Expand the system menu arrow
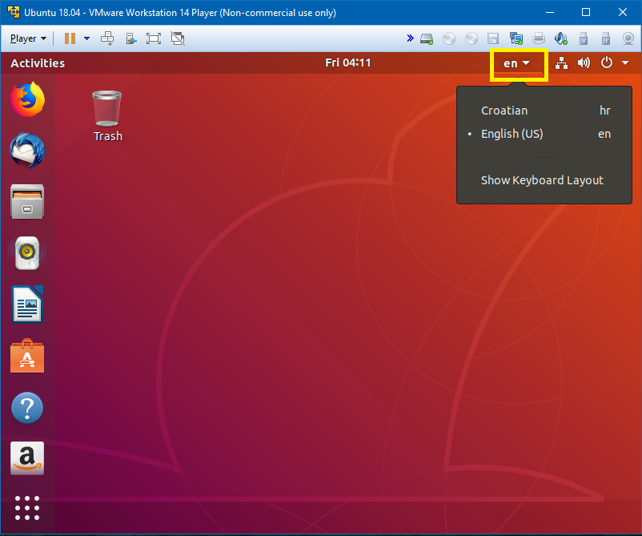The height and width of the screenshot is (536, 642). coord(625,62)
